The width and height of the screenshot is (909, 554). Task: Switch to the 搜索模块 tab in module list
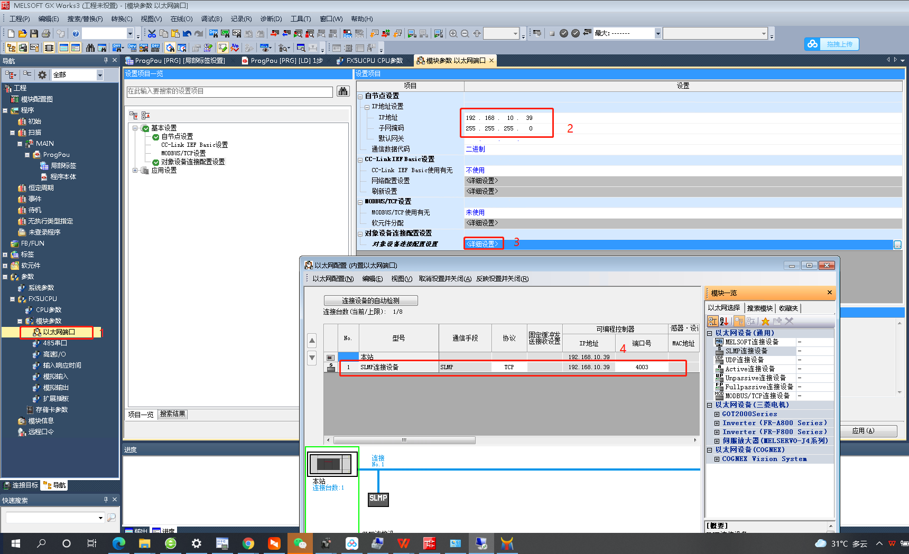click(x=759, y=308)
